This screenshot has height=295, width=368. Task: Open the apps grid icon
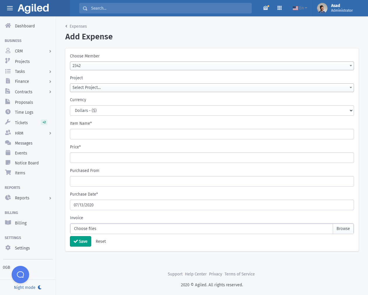(279, 8)
